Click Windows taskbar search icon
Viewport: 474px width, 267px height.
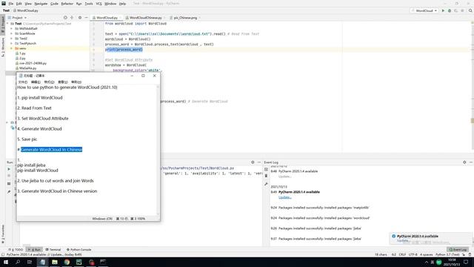[18, 262]
